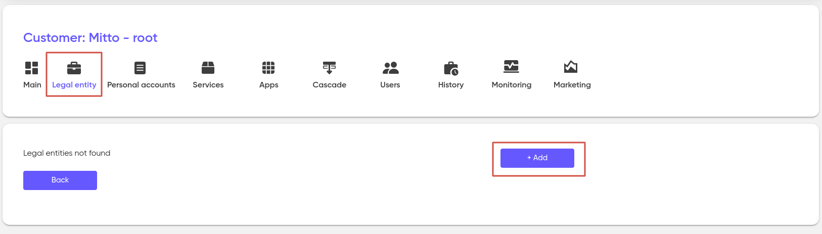Click the + Add button

click(537, 158)
